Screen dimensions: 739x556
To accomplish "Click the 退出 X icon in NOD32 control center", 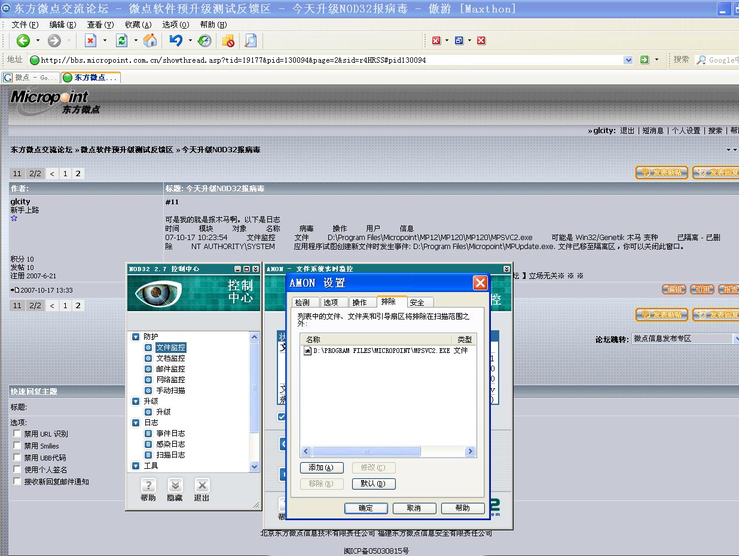I will coord(202,485).
